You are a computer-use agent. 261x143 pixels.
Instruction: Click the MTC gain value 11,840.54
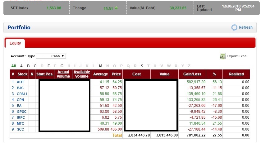[x=197, y=123]
